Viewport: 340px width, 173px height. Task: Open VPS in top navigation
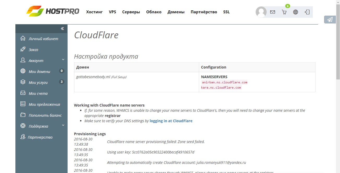click(112, 12)
